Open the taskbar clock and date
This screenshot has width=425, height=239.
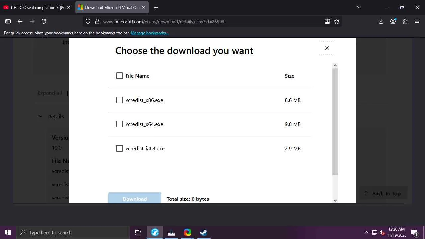click(x=397, y=232)
